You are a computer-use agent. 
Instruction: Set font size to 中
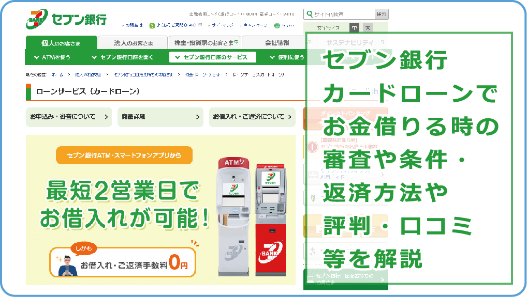click(354, 28)
